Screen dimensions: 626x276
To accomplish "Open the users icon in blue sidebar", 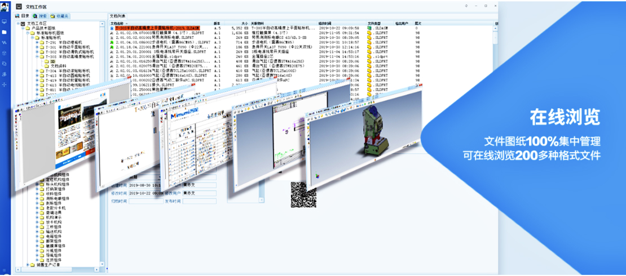I will (5, 74).
